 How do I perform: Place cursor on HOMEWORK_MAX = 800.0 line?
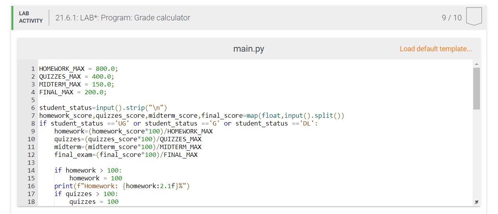(78, 69)
